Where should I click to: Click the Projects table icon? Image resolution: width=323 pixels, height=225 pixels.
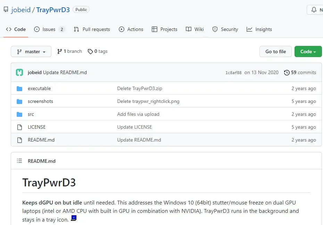pos(155,29)
